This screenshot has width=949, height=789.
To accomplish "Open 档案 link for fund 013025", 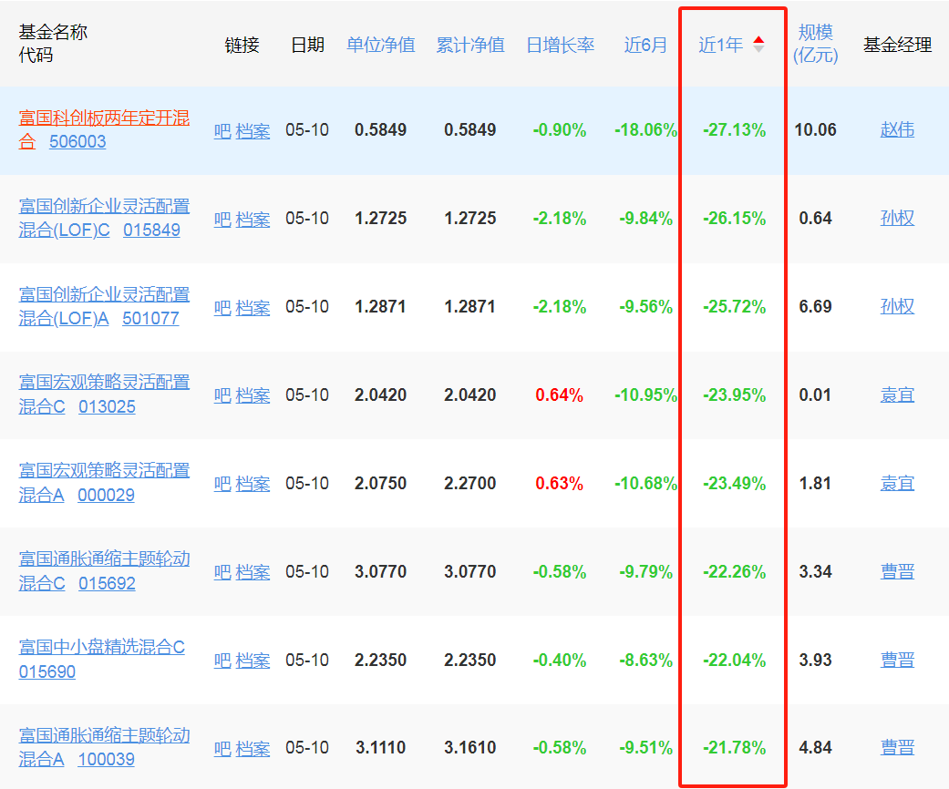I will point(253,395).
